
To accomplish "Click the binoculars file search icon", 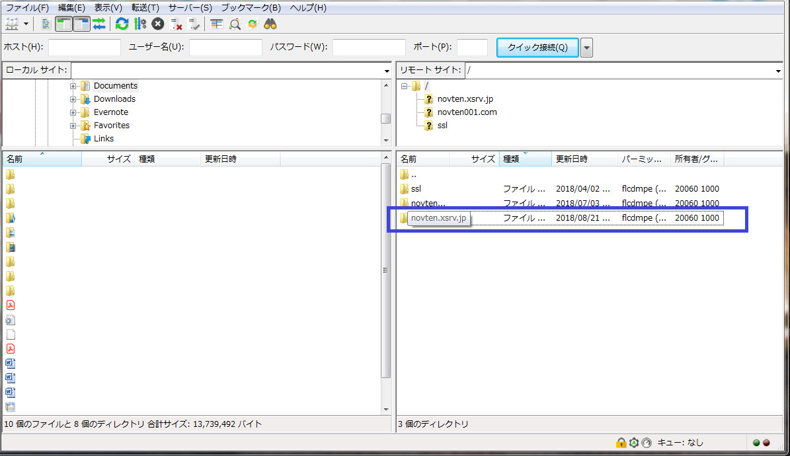I will [270, 24].
